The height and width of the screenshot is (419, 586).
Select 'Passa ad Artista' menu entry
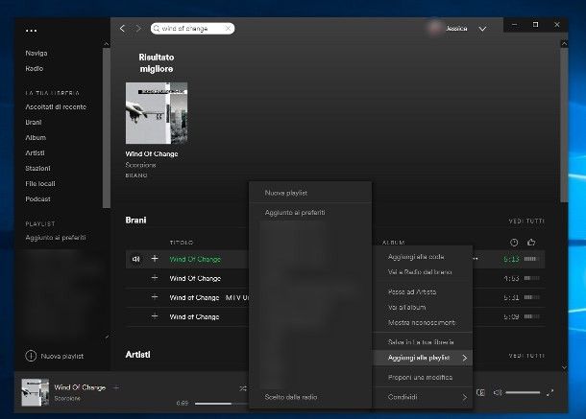[x=423, y=291]
